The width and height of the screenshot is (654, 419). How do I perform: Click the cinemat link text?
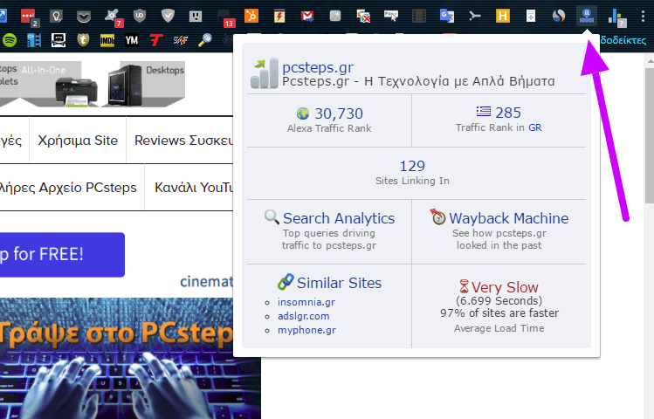pyautogui.click(x=206, y=282)
